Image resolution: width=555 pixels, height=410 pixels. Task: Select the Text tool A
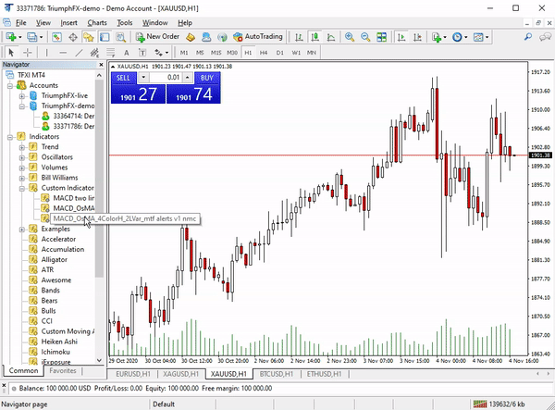127,53
